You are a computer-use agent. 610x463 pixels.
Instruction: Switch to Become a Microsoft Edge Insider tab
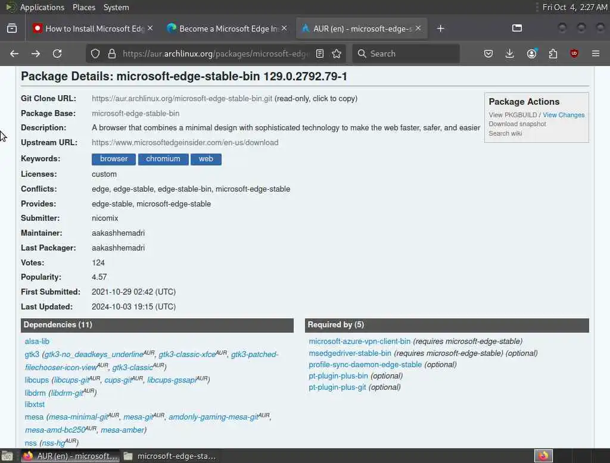[x=228, y=29]
